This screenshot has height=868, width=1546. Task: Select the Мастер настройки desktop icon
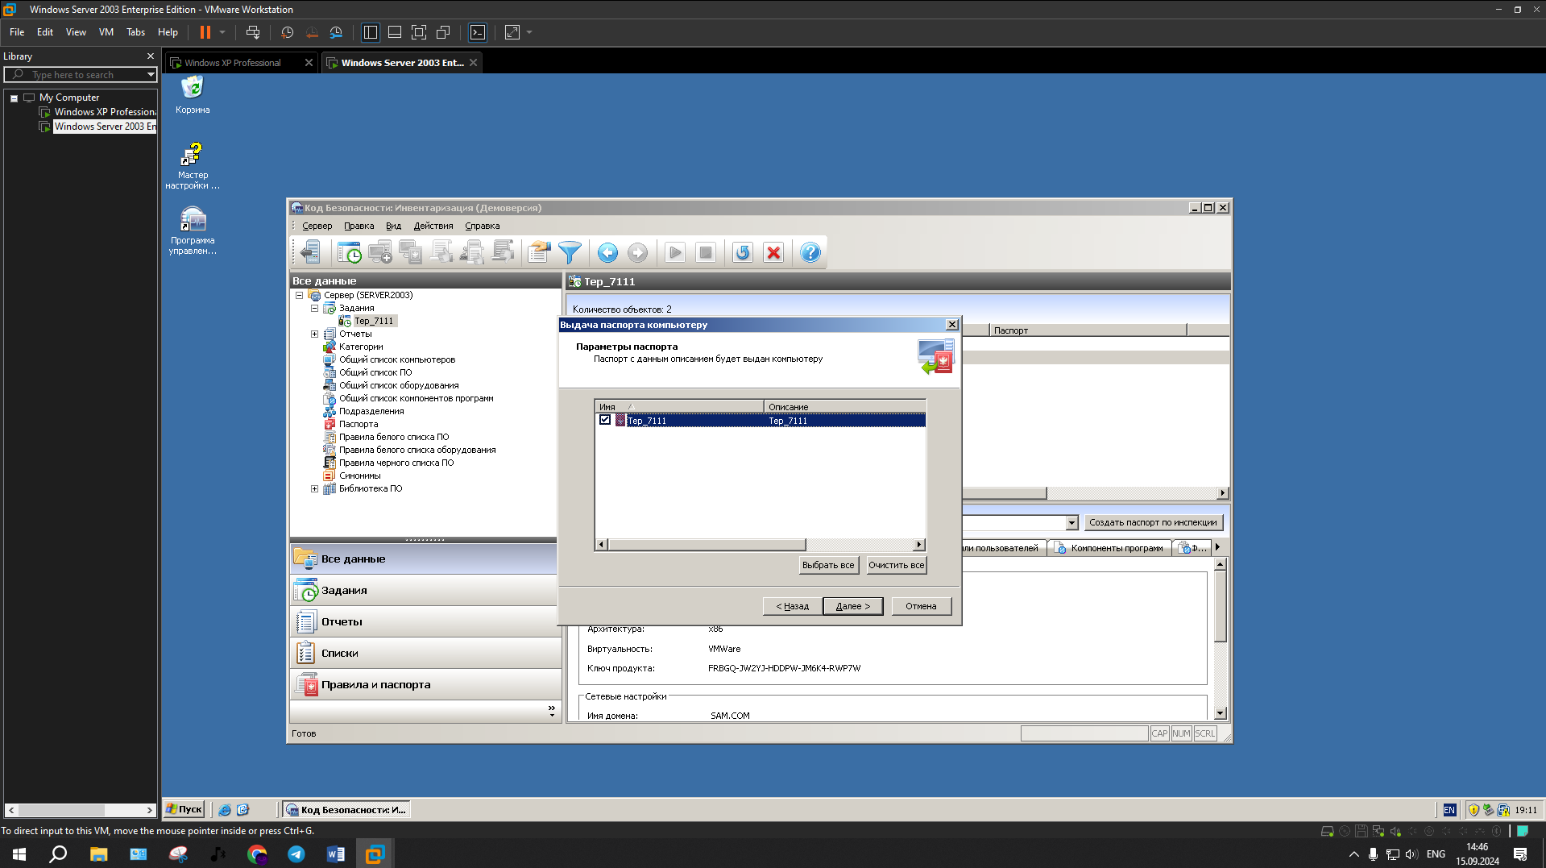(193, 165)
